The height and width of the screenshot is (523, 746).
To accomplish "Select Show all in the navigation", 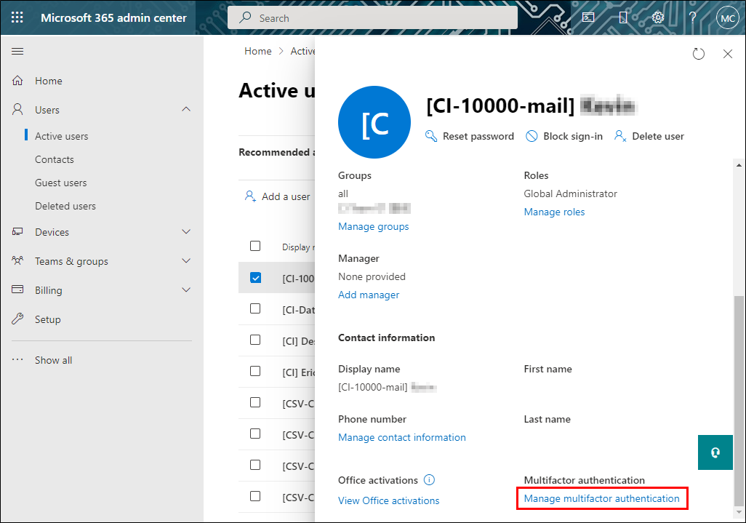I will point(53,360).
